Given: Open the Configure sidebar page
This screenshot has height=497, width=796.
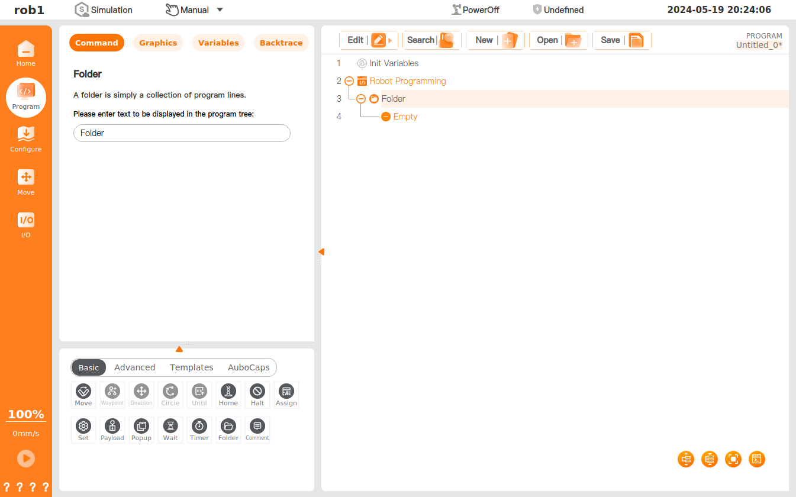Looking at the screenshot, I should [26, 139].
